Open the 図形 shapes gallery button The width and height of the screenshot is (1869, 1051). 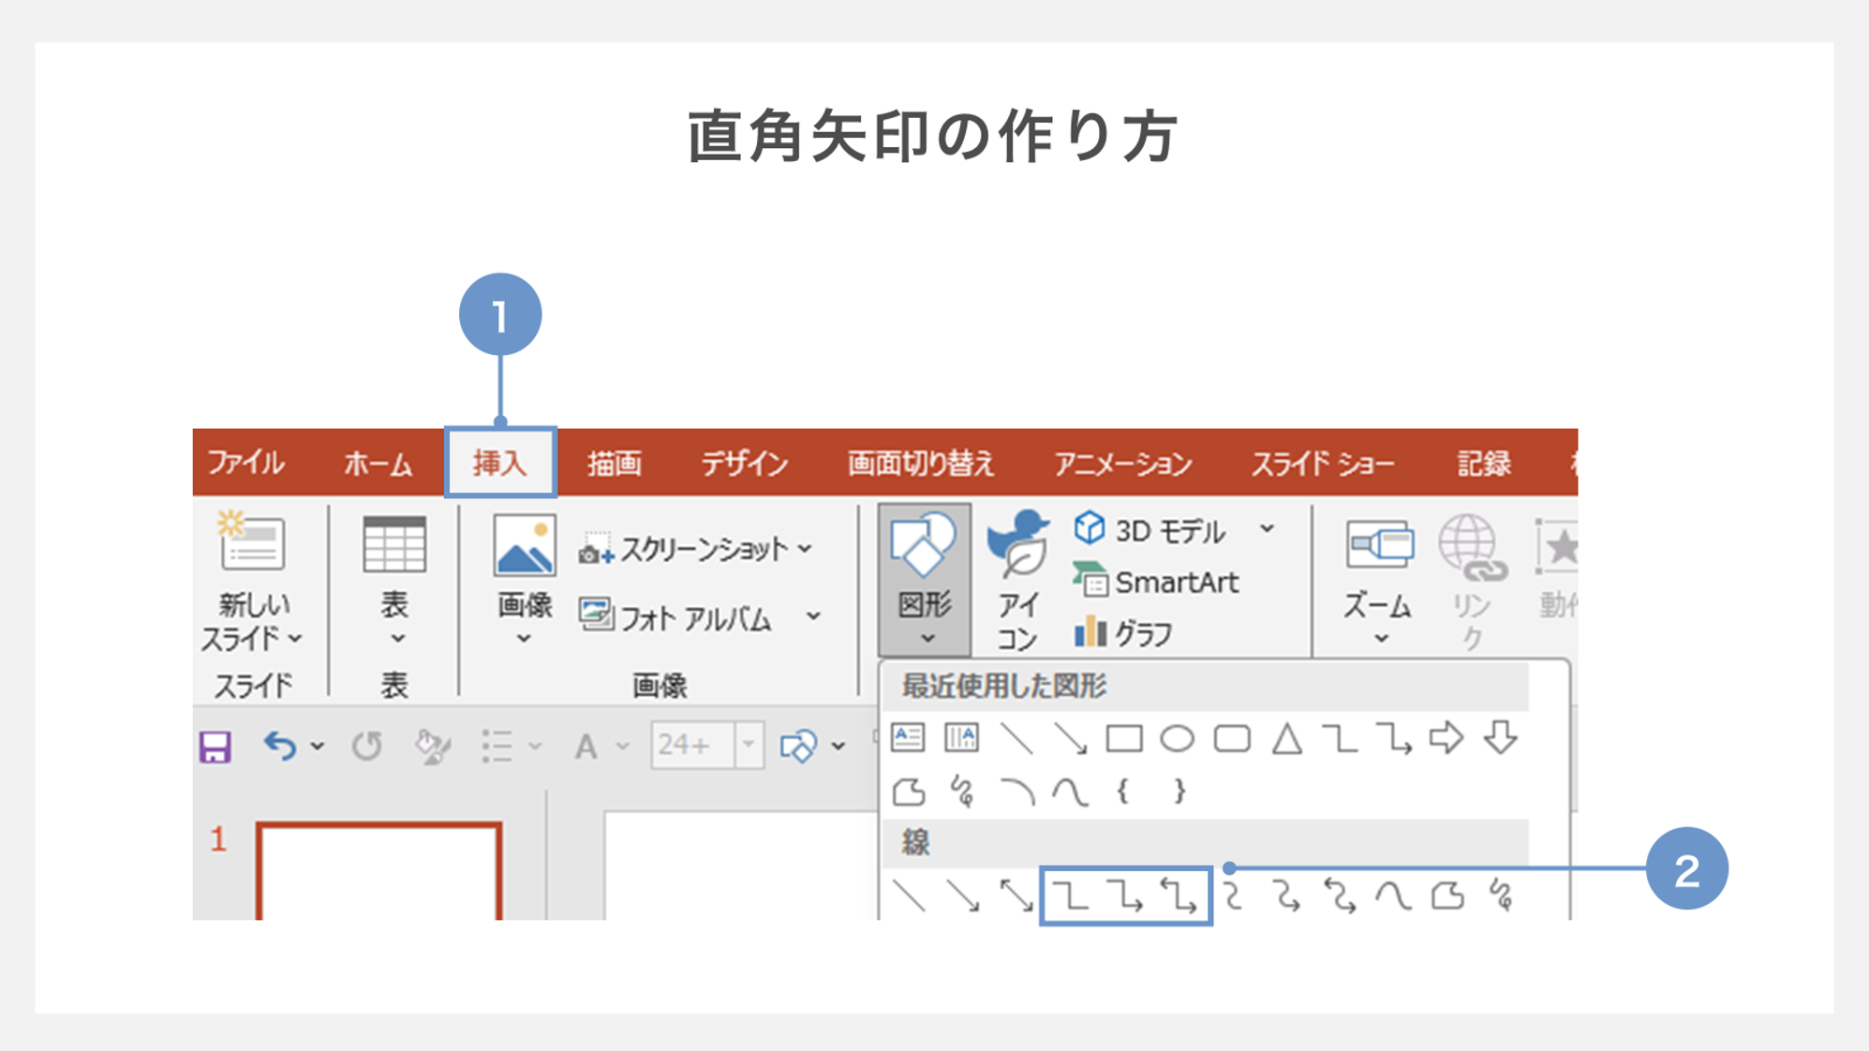(x=925, y=579)
